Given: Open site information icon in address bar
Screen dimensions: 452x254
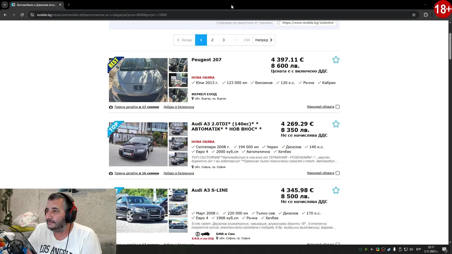Looking at the screenshot, I should 32,15.
